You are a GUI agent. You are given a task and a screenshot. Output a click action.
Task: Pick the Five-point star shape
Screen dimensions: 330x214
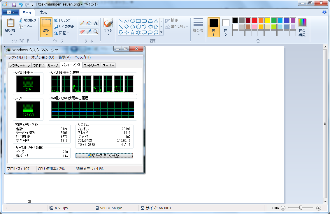coord(133,32)
